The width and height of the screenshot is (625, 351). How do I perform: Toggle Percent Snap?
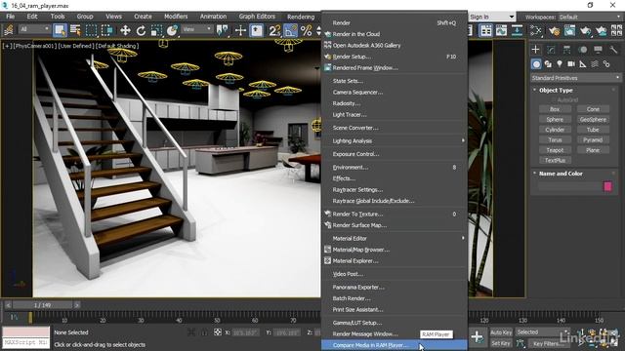pyautogui.click(x=306, y=30)
